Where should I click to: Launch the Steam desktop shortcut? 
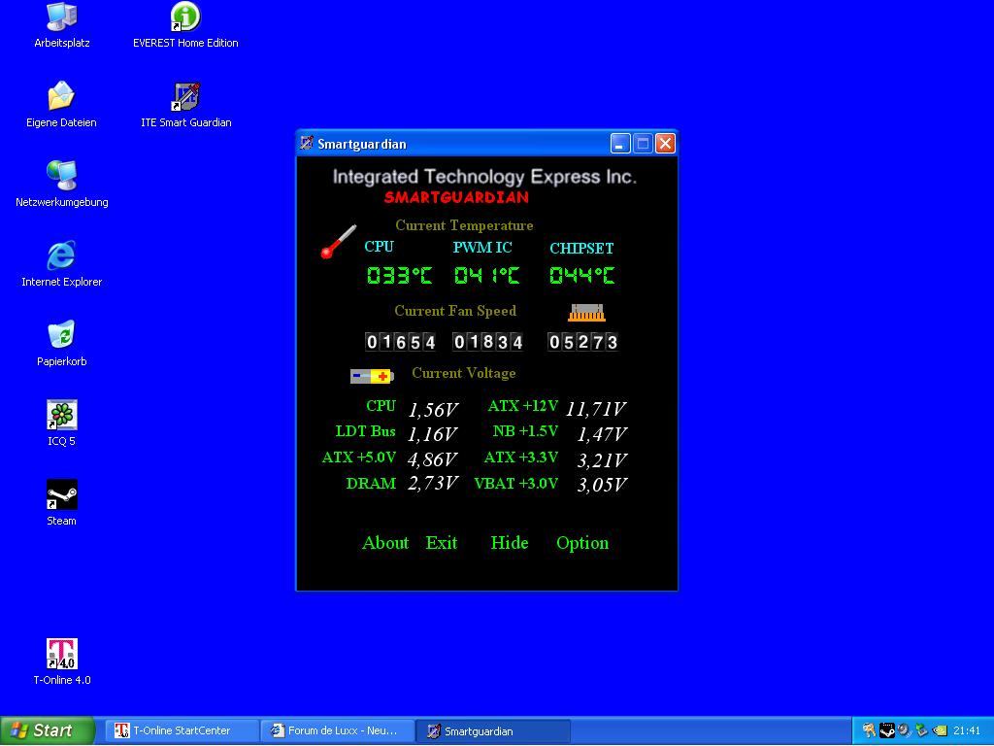(x=61, y=502)
